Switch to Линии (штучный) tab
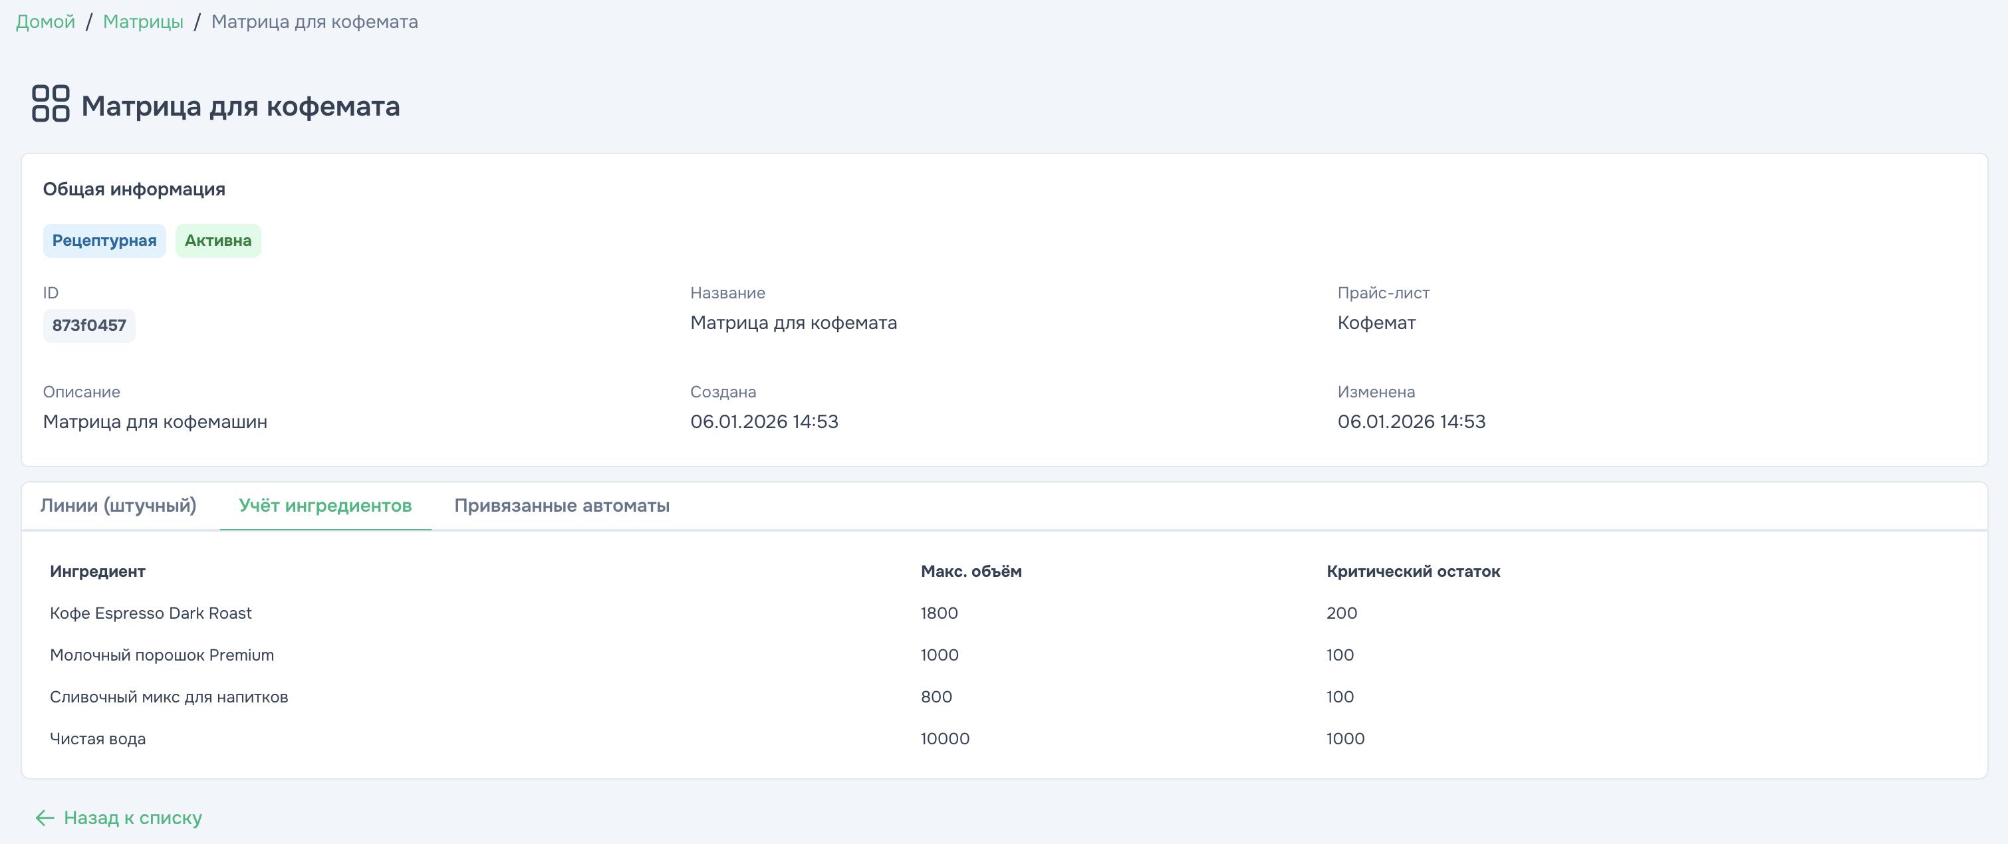This screenshot has height=844, width=2008. (118, 506)
